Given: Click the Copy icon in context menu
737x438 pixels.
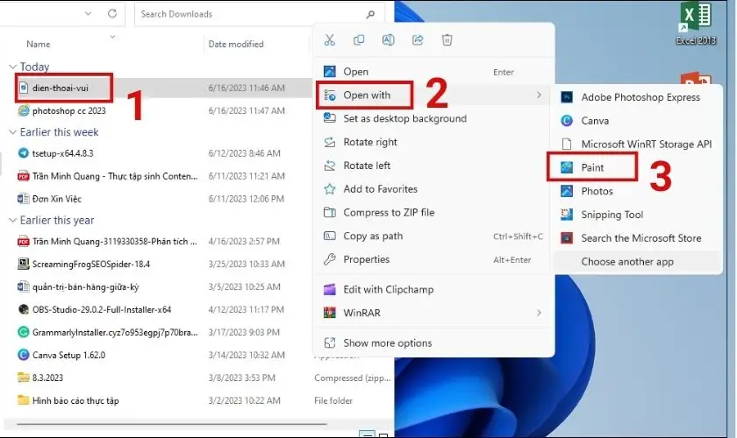Looking at the screenshot, I should (359, 40).
